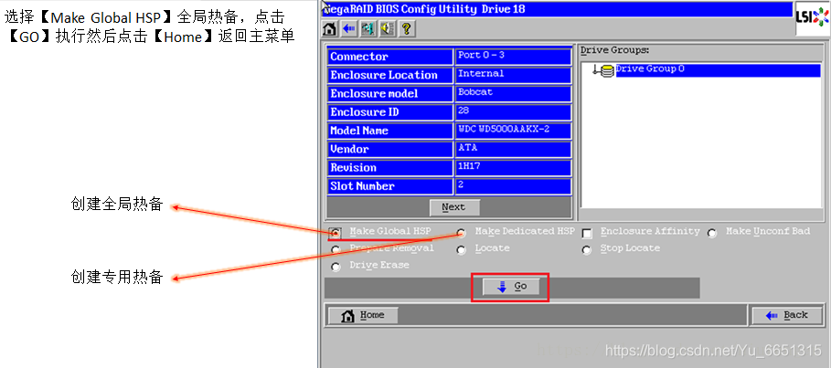Click the Vendor value ATA
Viewport: 831px width, 368px height.
click(x=513, y=150)
